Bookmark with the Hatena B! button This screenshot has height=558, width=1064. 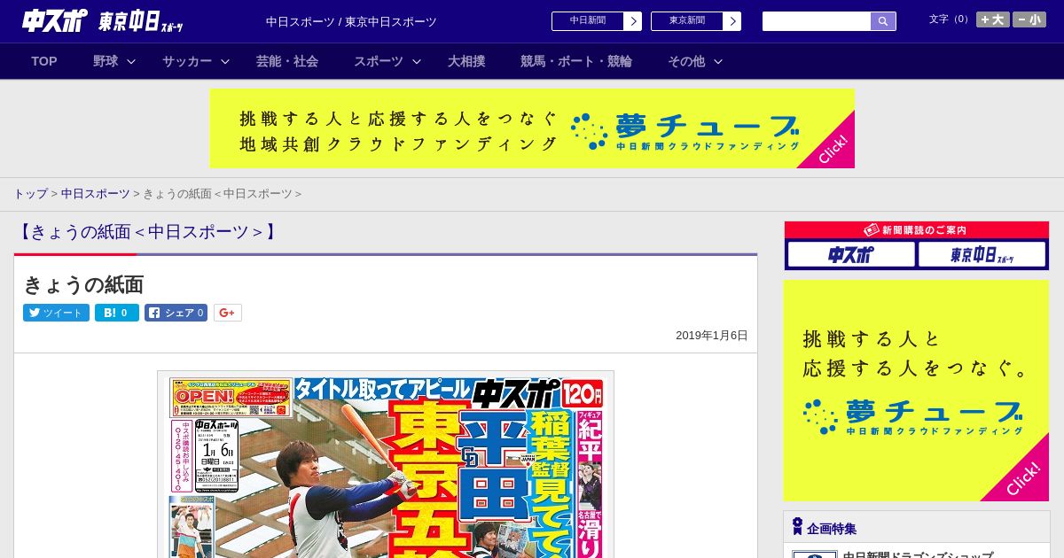(x=117, y=313)
